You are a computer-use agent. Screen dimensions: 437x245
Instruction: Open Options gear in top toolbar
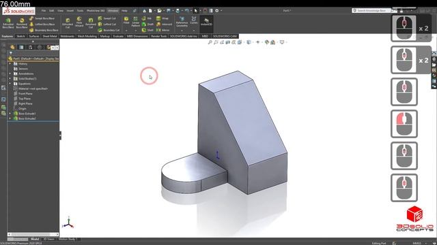click(217, 11)
